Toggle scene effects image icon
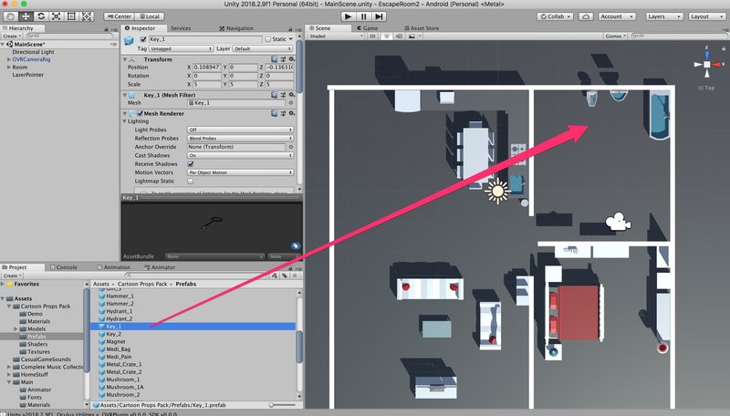 [412, 36]
